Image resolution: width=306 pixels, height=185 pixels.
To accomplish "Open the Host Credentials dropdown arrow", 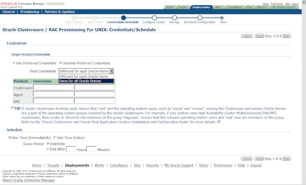I will coord(111,71).
